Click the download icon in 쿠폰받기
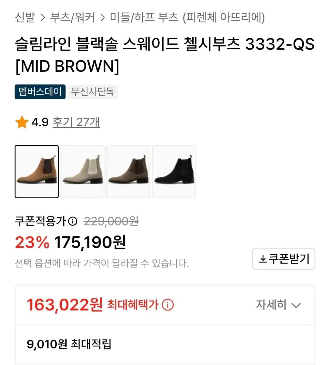The height and width of the screenshot is (365, 330). (x=263, y=259)
